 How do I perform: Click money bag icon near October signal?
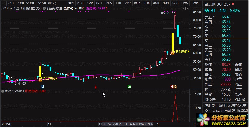coord(40,80)
